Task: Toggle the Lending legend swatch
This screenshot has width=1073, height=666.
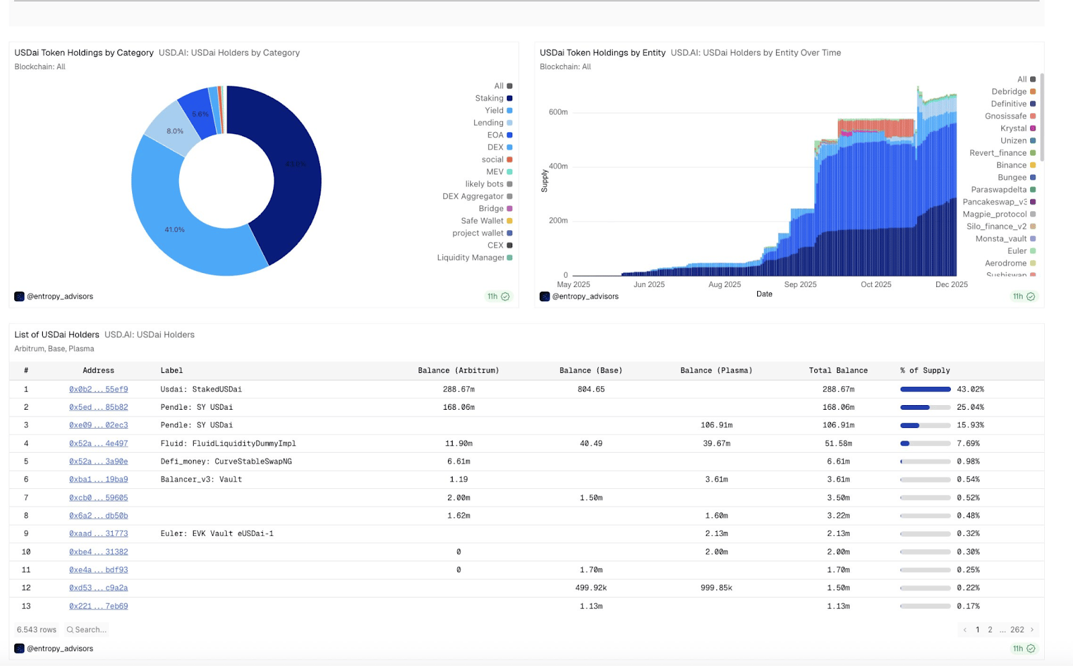Action: [x=510, y=123]
